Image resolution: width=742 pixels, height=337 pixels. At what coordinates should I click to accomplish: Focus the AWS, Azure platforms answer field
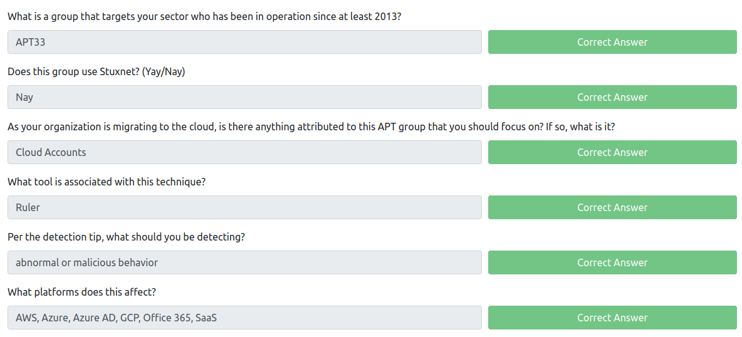[244, 318]
